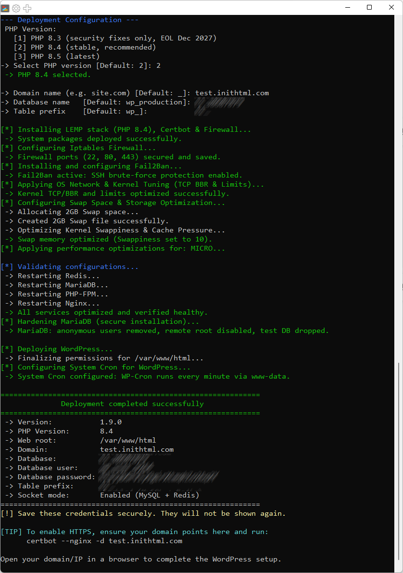This screenshot has width=403, height=573.
Task: Click 'Deployment completed successfully' banner text
Action: [132, 404]
